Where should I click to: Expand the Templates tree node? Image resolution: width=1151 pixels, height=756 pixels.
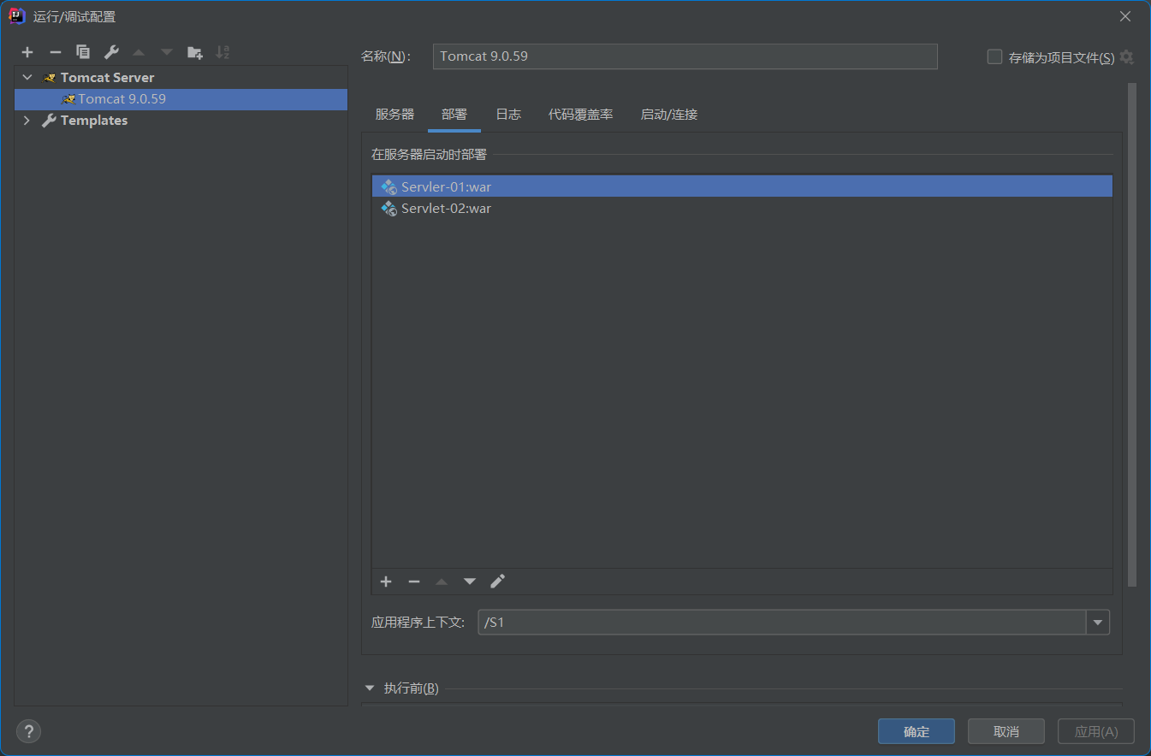click(x=27, y=121)
